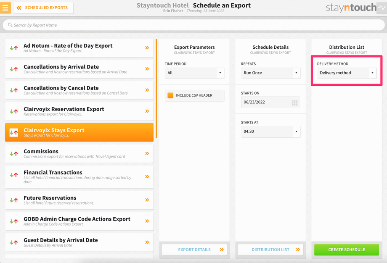Click chevron on Ad Notum export row
Viewport: 387px width, 263px height.
147,48
